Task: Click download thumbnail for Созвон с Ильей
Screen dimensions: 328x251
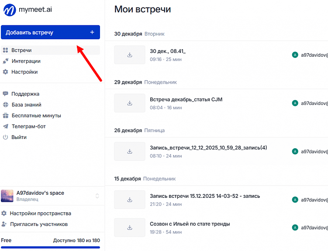Action: (129, 227)
